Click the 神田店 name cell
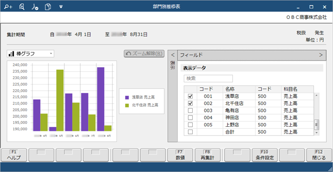Screen dimensions: 333x172 [239, 117]
